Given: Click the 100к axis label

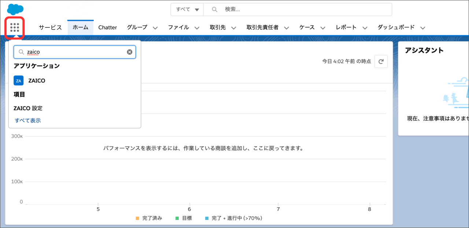Looking at the screenshot, I should [17, 182].
